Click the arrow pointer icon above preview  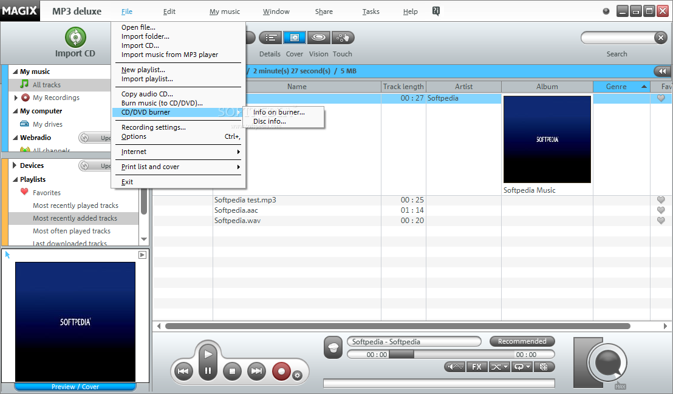coord(7,255)
